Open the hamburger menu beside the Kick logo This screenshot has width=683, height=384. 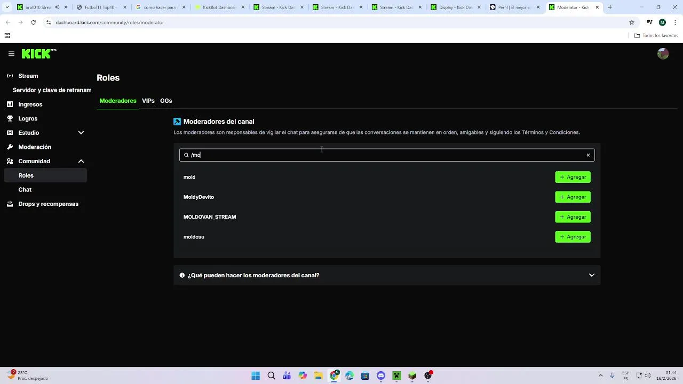pyautogui.click(x=11, y=54)
